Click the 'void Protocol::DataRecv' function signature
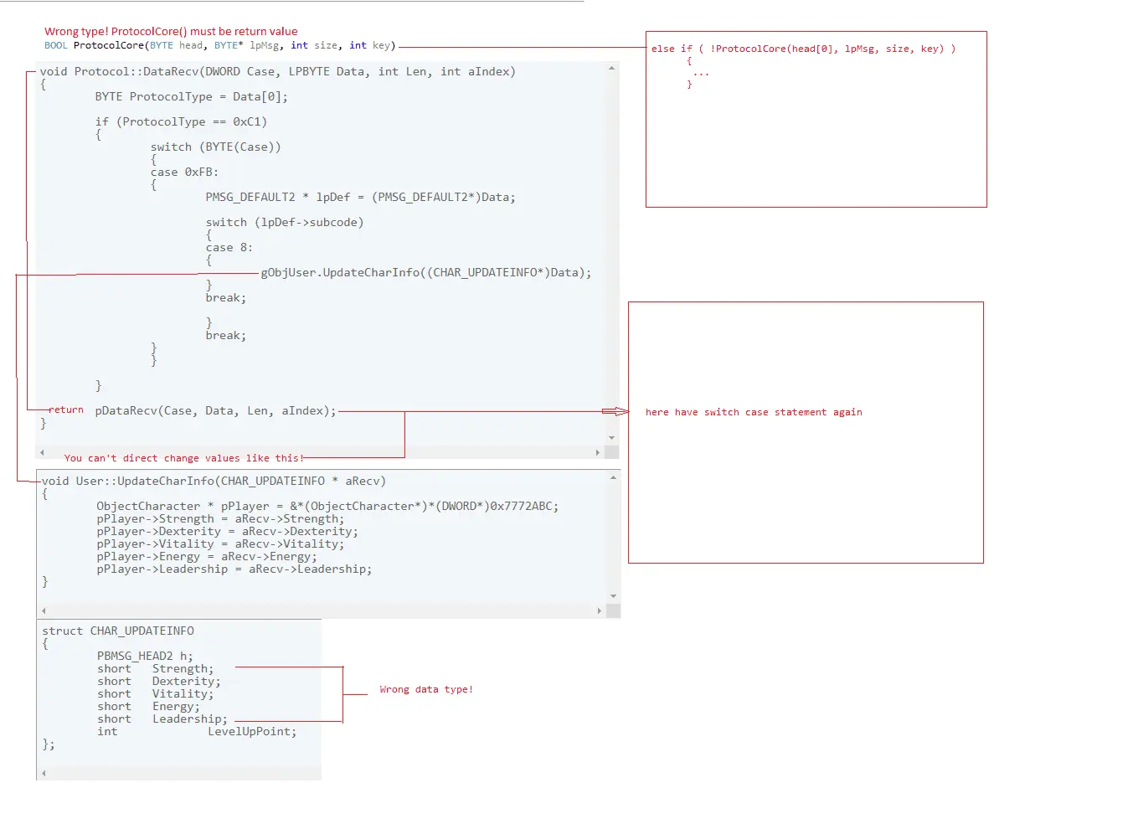Screen dimensions: 1133x819 (278, 72)
